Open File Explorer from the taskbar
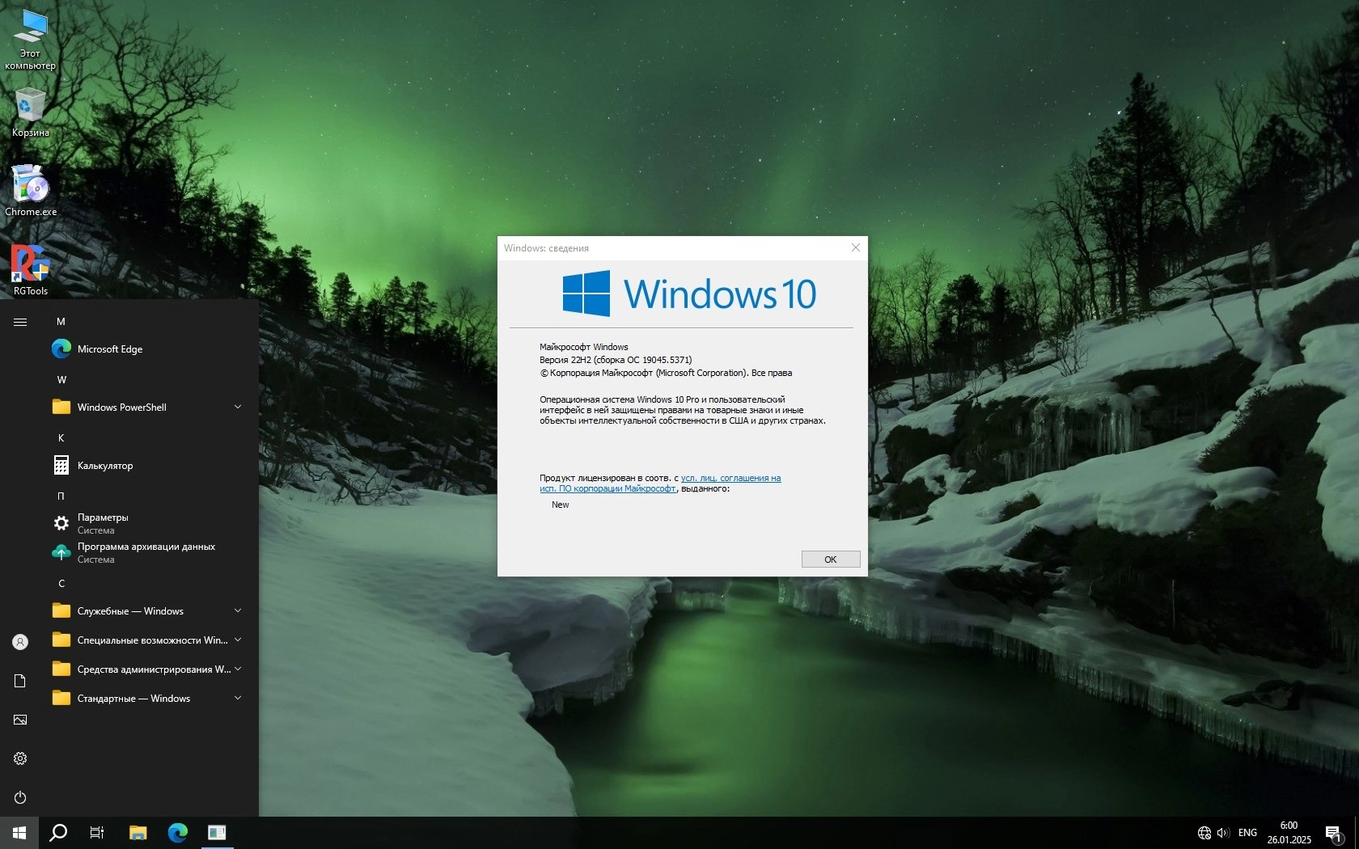1359x849 pixels. click(x=138, y=833)
